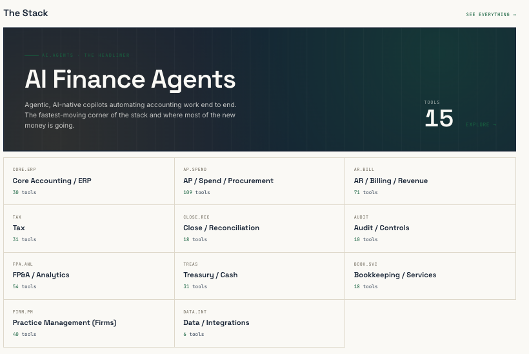Open the Data / Integrations card
This screenshot has height=354, width=529.
[x=259, y=323]
